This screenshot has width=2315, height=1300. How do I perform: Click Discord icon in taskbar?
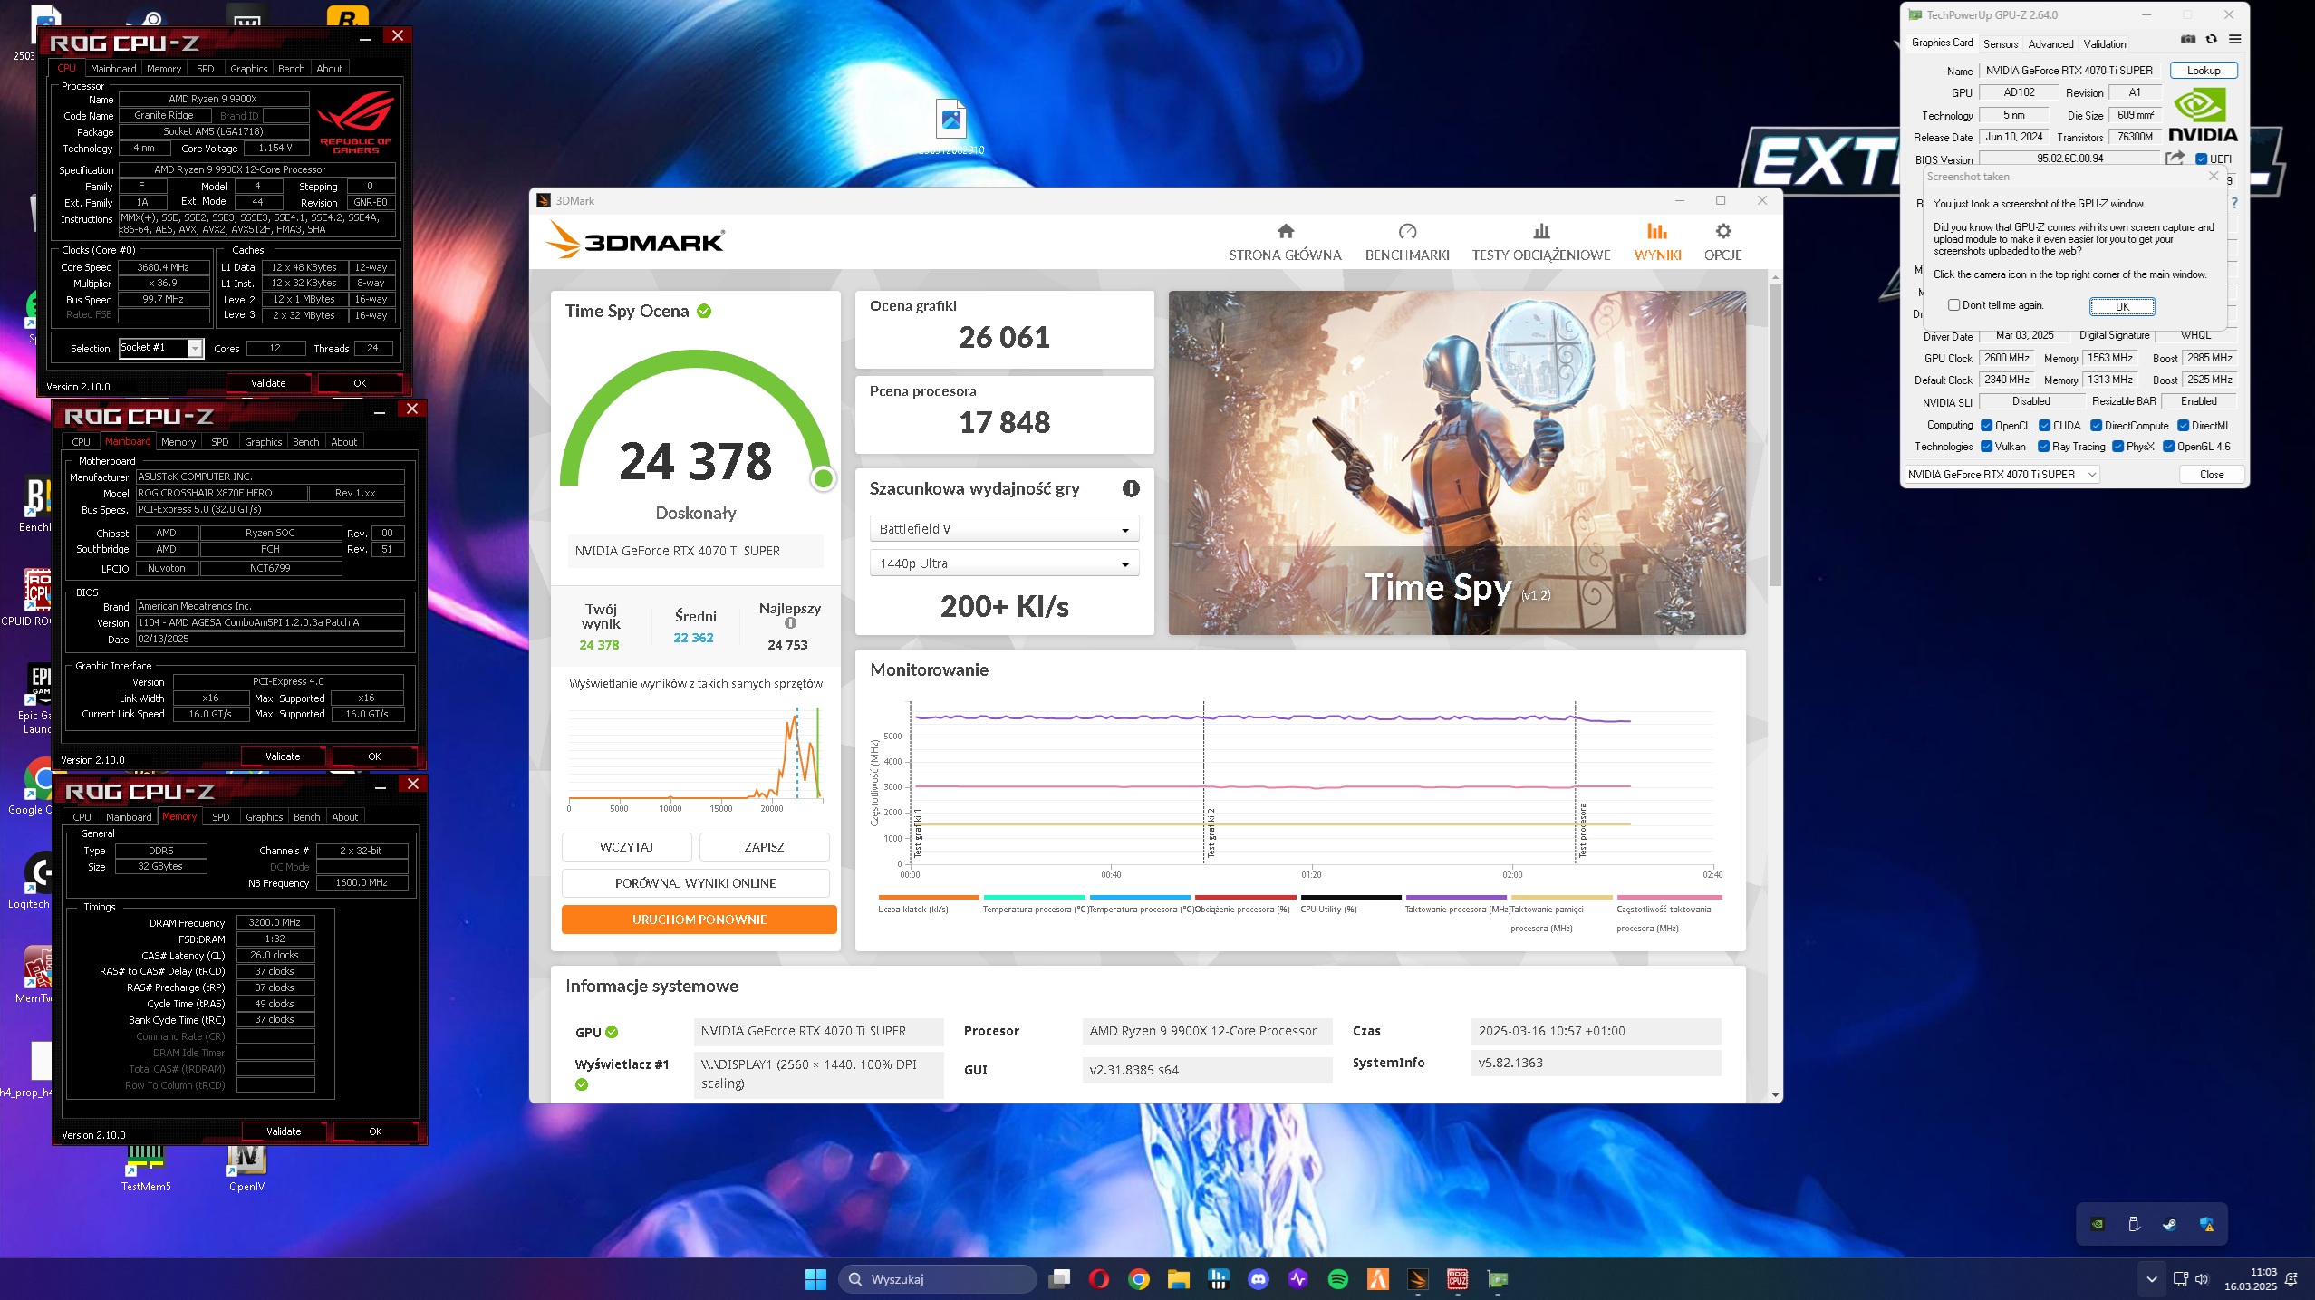(1258, 1279)
